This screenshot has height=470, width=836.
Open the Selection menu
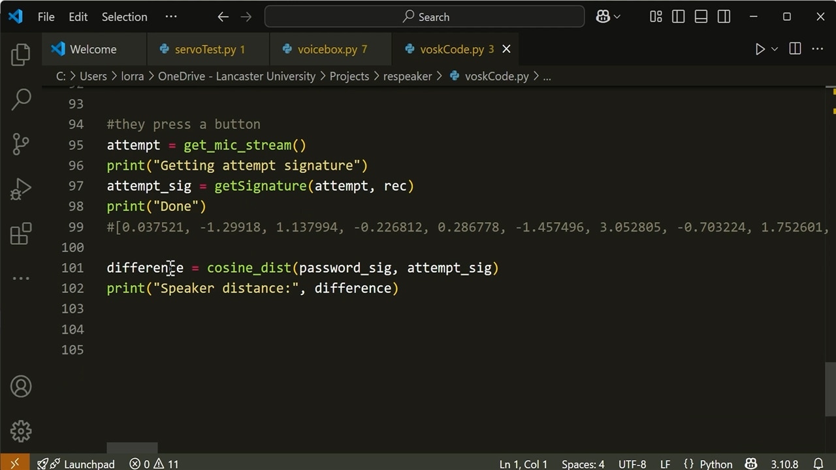pyautogui.click(x=124, y=17)
